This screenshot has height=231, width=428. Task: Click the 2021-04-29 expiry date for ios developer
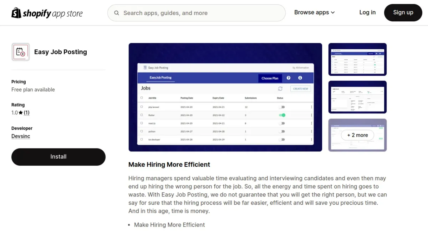pos(218,140)
